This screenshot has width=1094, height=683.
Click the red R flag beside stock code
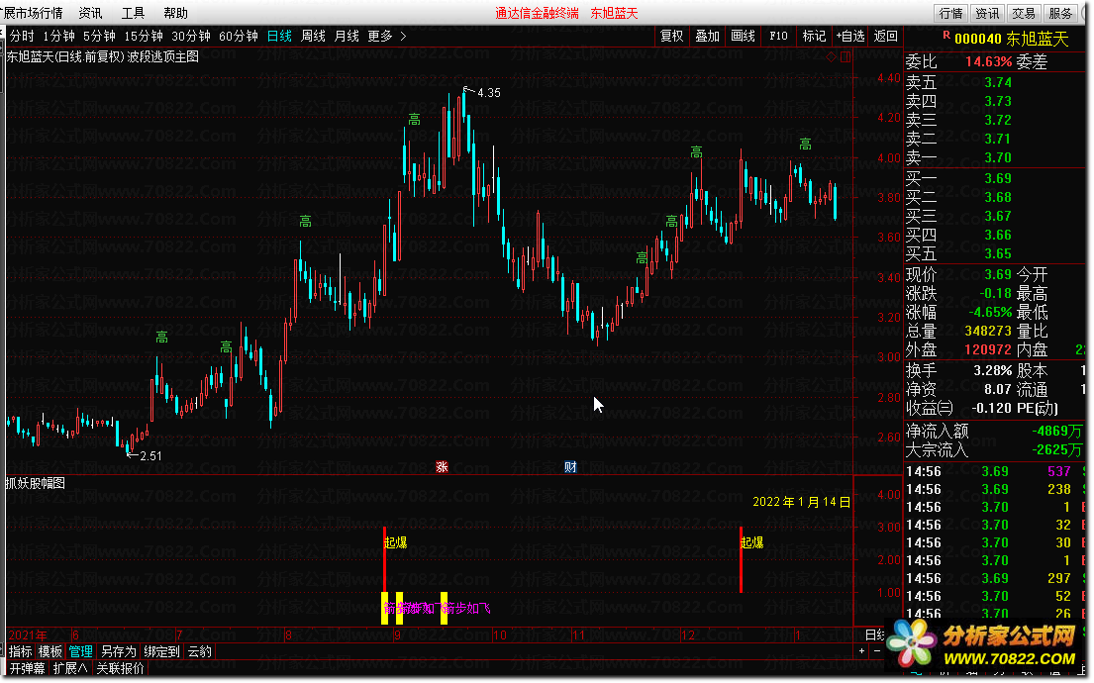(x=946, y=35)
